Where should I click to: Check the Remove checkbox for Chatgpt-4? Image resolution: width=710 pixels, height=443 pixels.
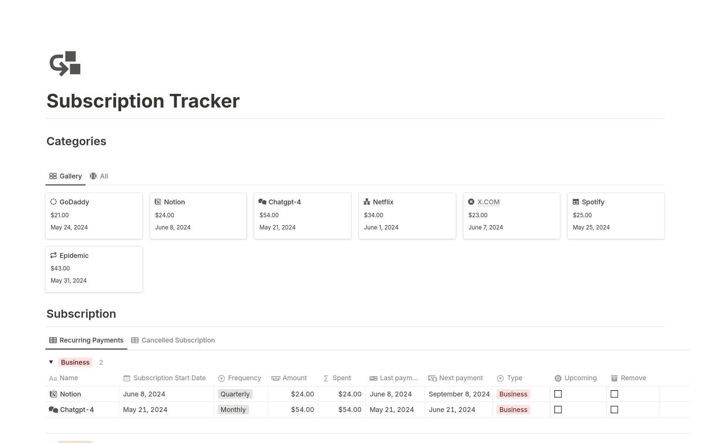[615, 409]
